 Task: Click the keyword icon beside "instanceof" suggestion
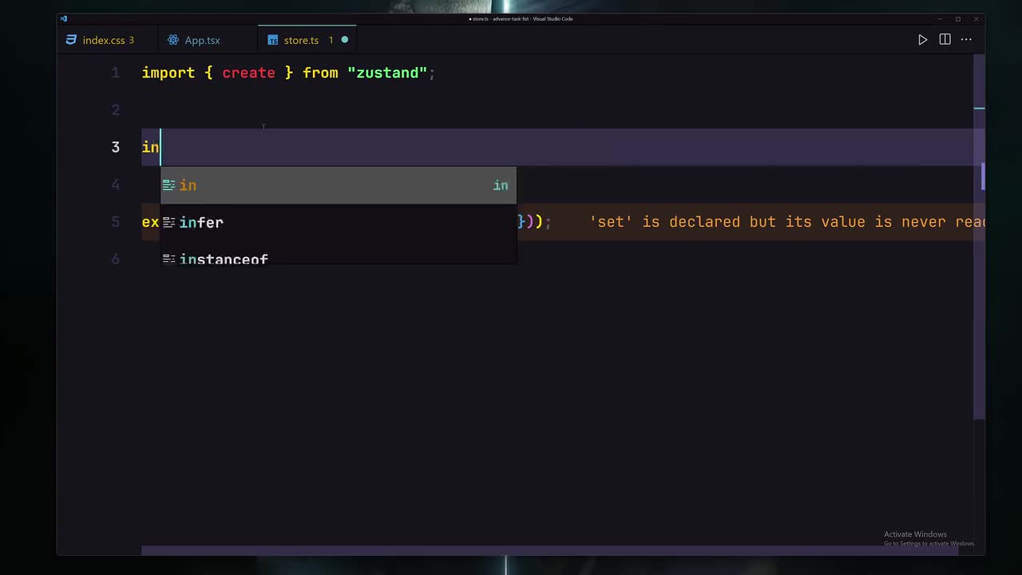click(169, 259)
